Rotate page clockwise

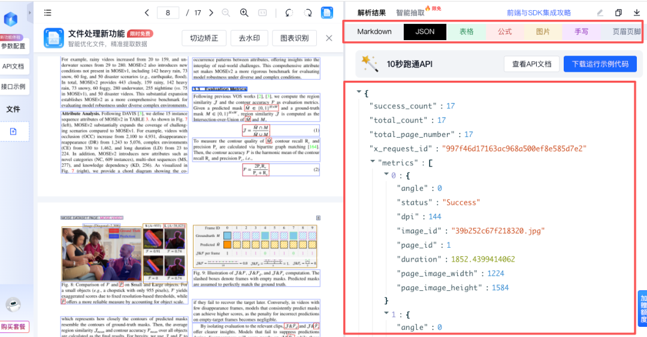point(308,13)
